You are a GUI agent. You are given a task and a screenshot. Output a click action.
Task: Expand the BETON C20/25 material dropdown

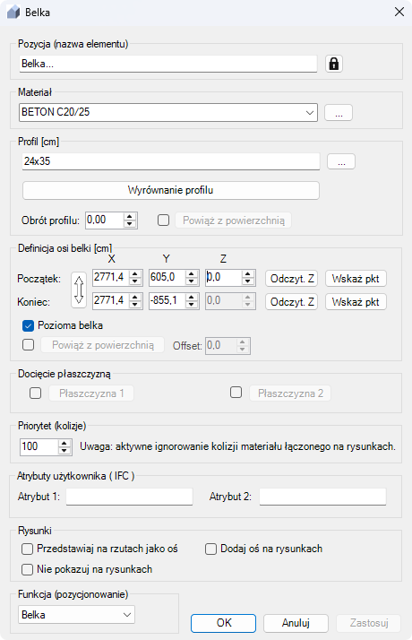[310, 113]
